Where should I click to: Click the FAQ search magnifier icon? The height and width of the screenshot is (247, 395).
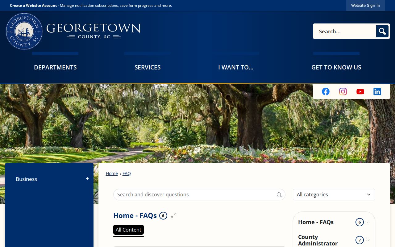279,195
